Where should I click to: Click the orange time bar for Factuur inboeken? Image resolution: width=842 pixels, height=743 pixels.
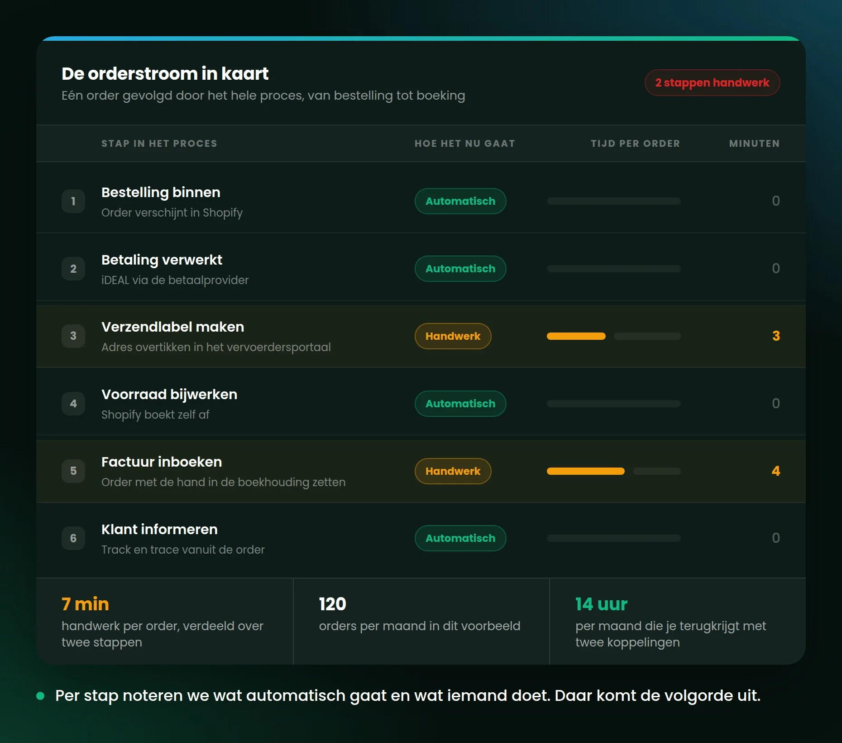[x=586, y=471]
